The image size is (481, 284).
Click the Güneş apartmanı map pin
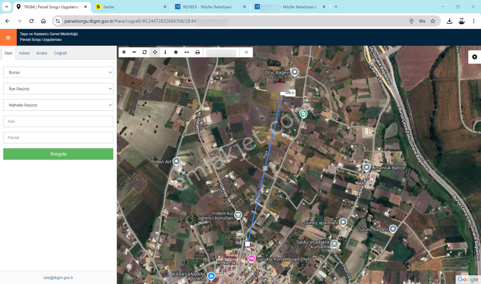pos(343,222)
